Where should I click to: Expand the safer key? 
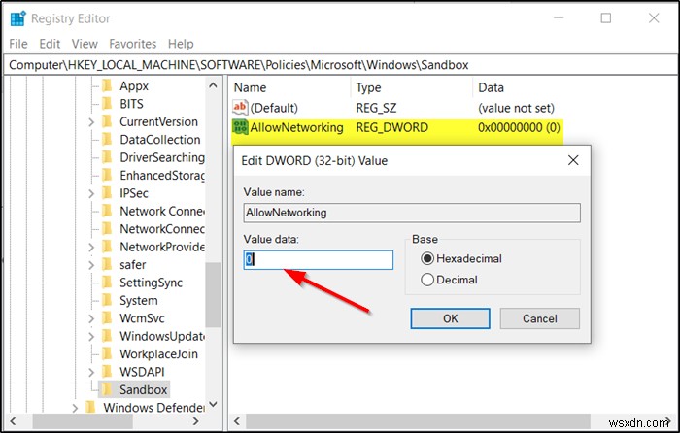click(91, 265)
